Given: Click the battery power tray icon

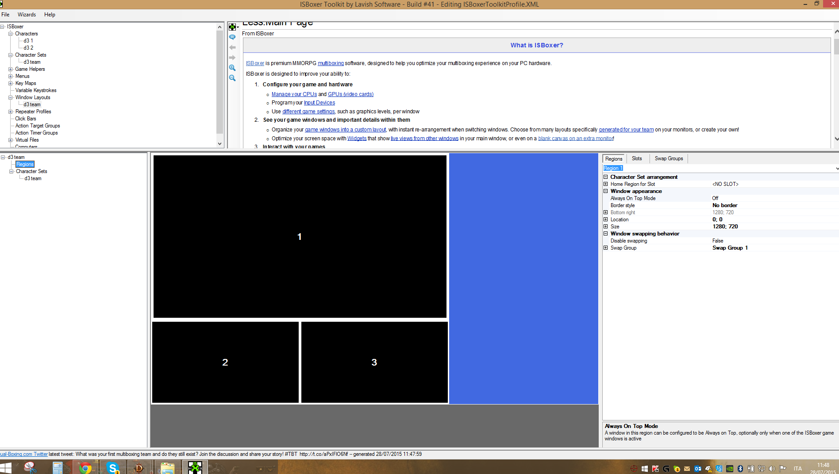Looking at the screenshot, I should pos(751,469).
